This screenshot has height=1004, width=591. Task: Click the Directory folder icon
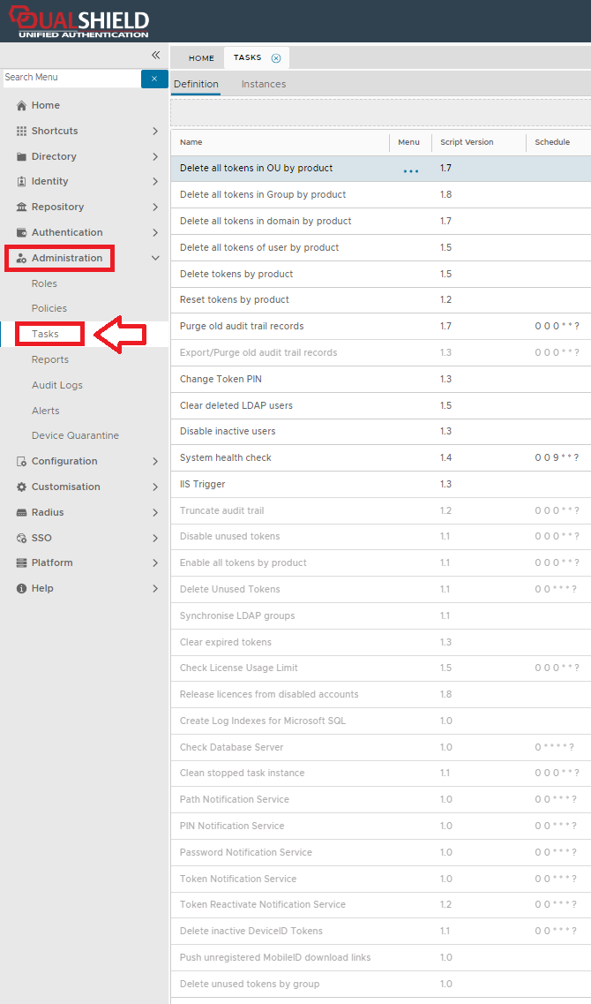pyautogui.click(x=22, y=156)
